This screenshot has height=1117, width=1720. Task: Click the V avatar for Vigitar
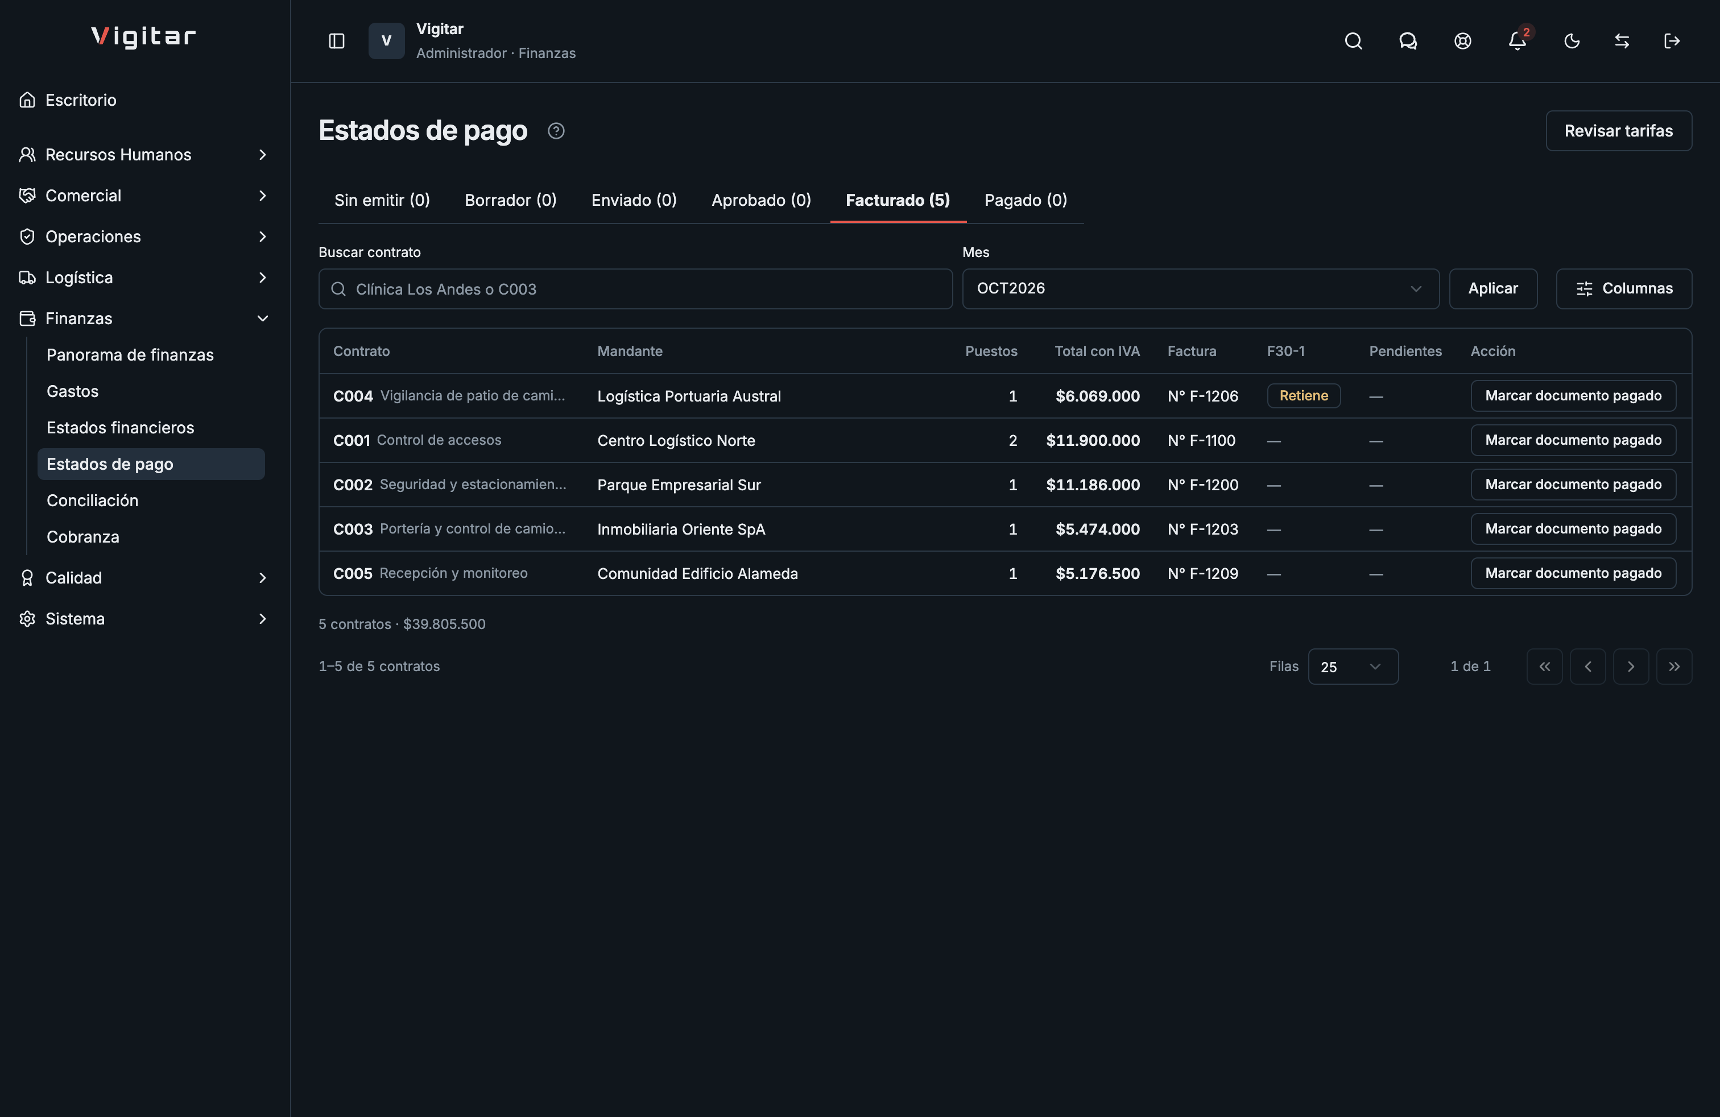(x=387, y=40)
